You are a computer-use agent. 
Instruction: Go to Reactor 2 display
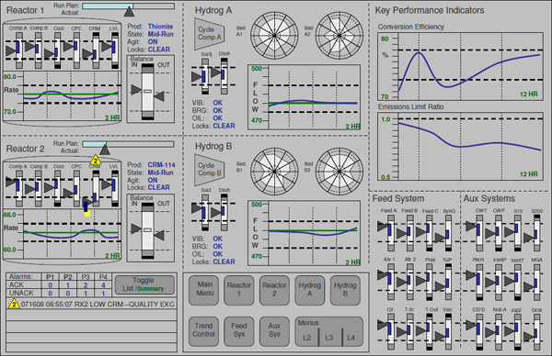(274, 290)
